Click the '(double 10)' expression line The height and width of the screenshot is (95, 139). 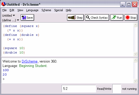[14, 52]
